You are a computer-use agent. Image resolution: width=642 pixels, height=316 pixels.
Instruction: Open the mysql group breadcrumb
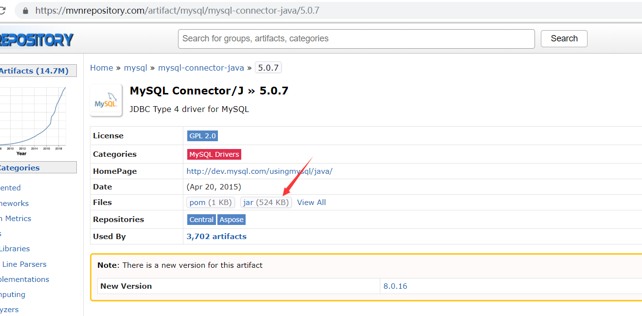[x=135, y=68]
